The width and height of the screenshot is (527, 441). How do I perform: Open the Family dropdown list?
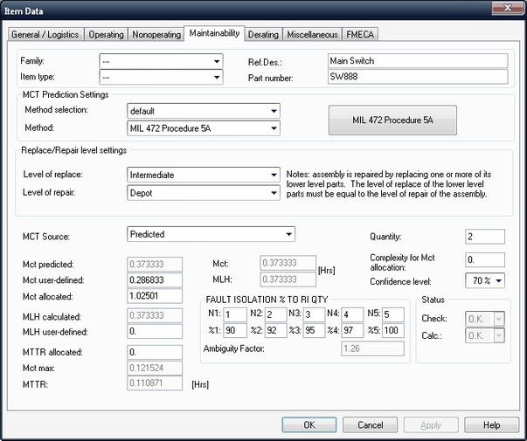coord(161,61)
